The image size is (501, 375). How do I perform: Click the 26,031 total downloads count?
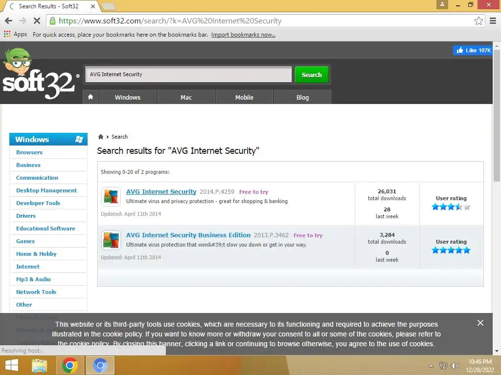pos(387,191)
